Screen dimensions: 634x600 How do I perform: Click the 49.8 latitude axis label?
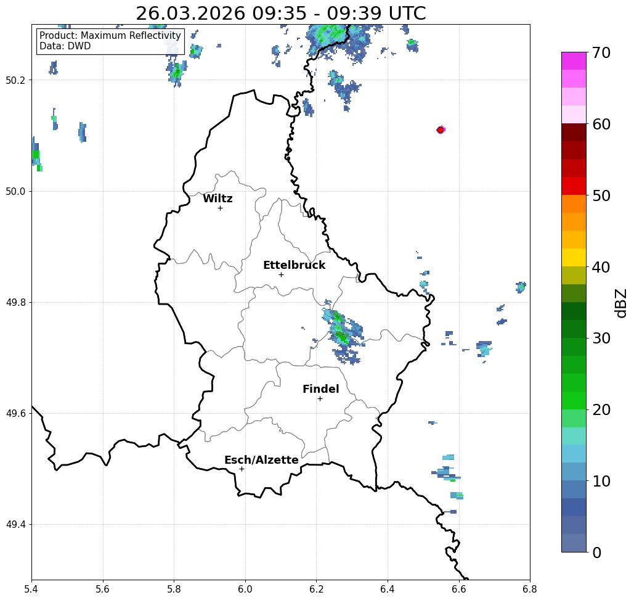15,303
